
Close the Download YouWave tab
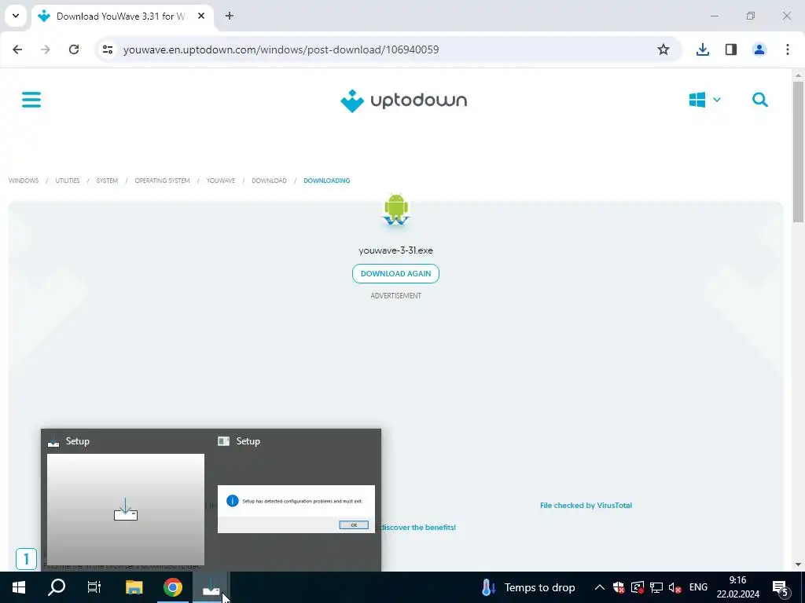coord(201,16)
